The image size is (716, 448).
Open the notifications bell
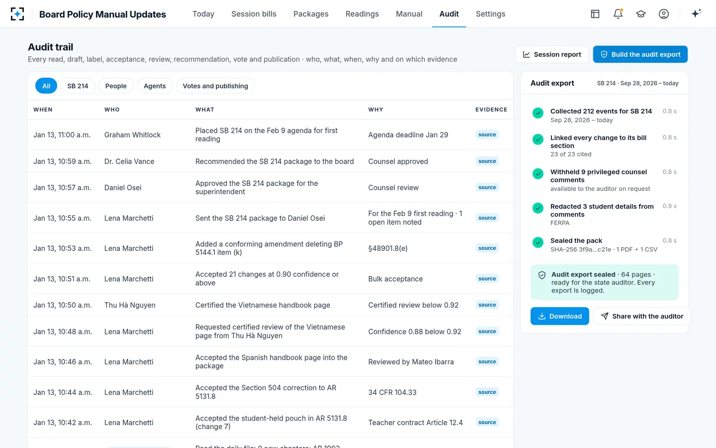point(618,14)
